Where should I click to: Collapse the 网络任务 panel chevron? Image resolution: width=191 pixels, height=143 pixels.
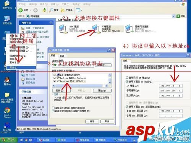pos(51,23)
